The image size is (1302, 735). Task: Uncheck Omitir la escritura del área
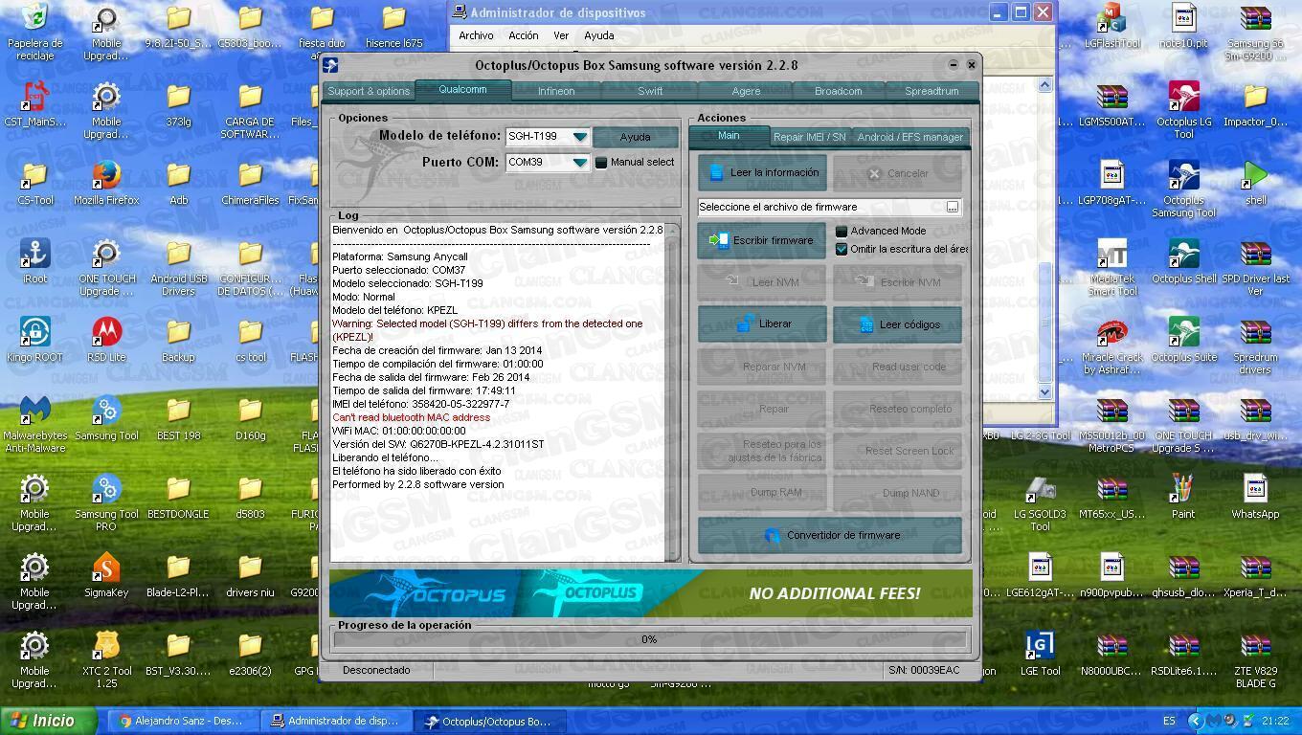pos(842,250)
